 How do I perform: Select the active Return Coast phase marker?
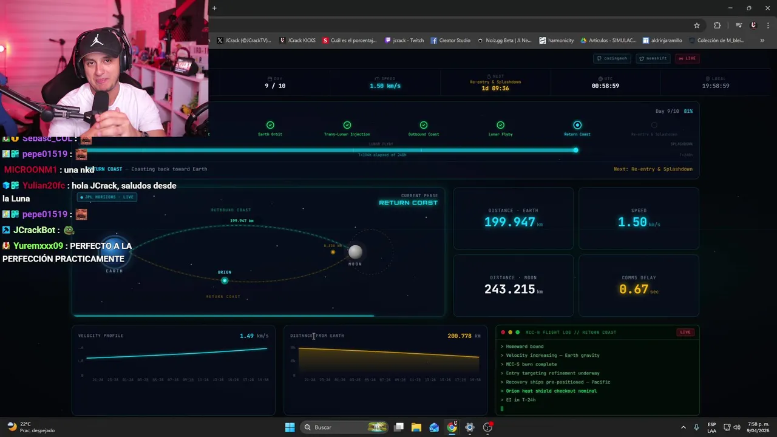tap(577, 125)
